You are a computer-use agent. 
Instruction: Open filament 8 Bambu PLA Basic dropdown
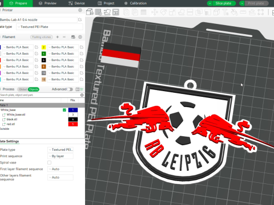[x=63, y=67]
